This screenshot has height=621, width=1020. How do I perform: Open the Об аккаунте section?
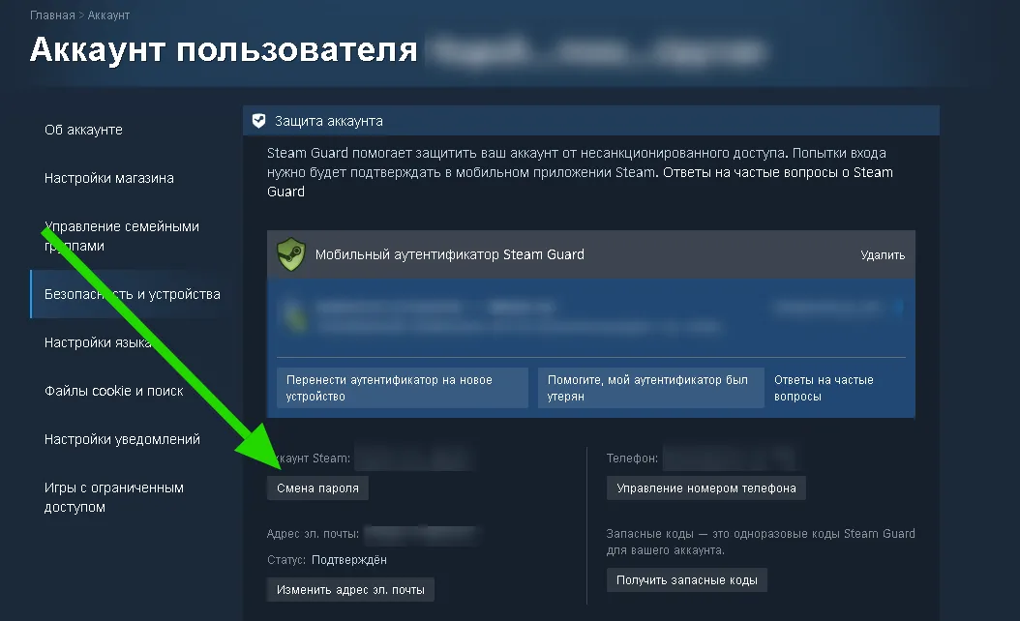[83, 130]
